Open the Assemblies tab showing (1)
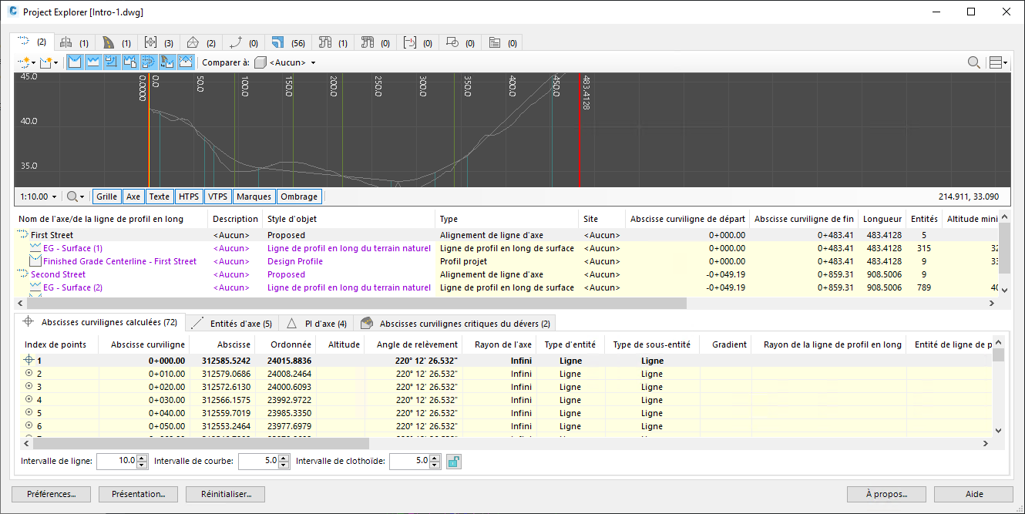 tap(74, 42)
